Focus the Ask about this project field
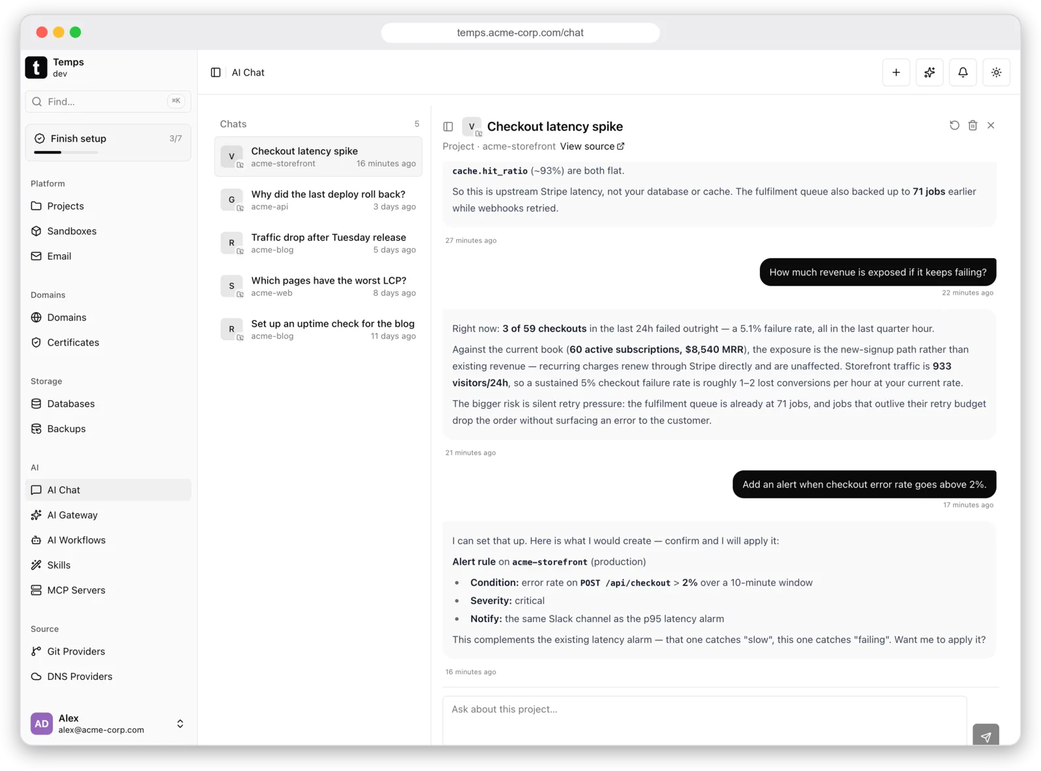The height and width of the screenshot is (771, 1041). coord(705,720)
